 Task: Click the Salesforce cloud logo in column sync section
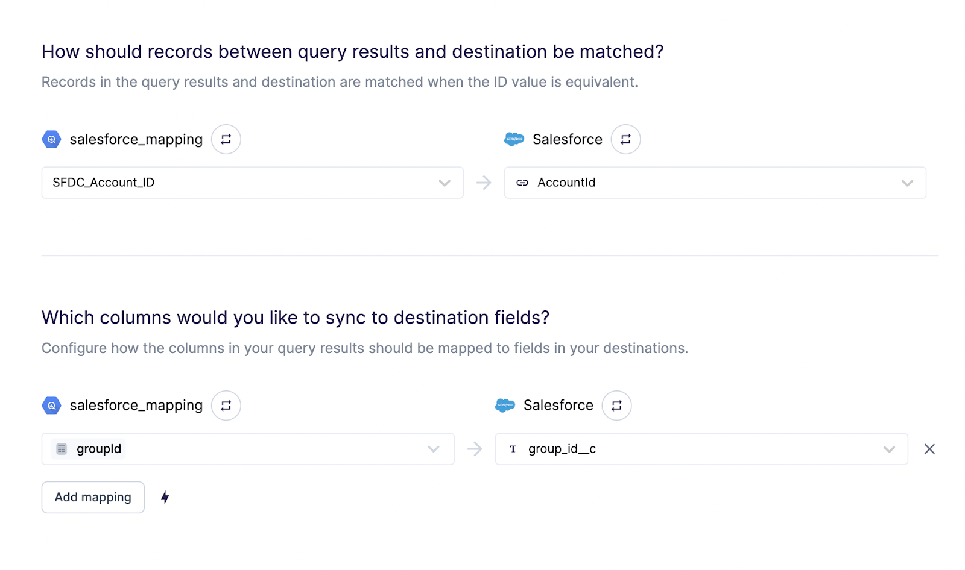505,406
